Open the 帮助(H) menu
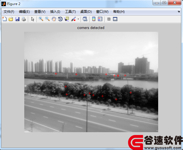Viewport: 183px width, 150px height. click(x=119, y=12)
